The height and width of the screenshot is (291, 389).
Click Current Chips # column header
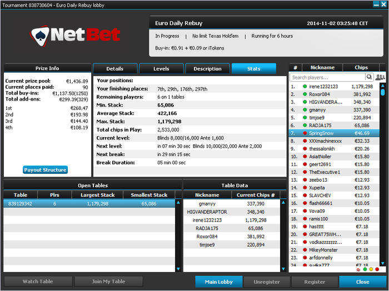click(x=256, y=195)
